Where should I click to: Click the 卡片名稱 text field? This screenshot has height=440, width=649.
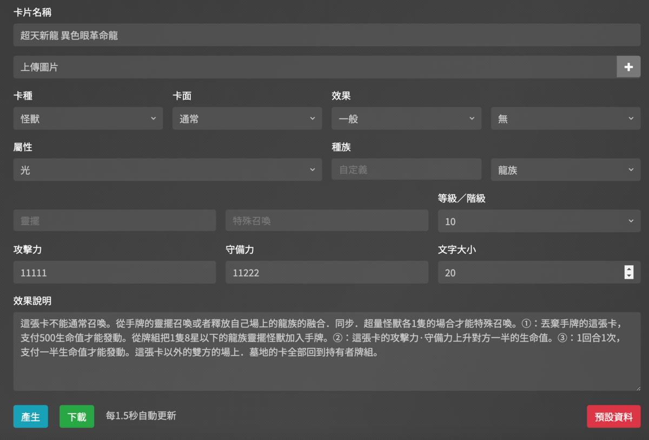tap(327, 35)
